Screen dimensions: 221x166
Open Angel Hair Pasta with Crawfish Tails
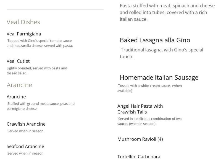[140, 109]
